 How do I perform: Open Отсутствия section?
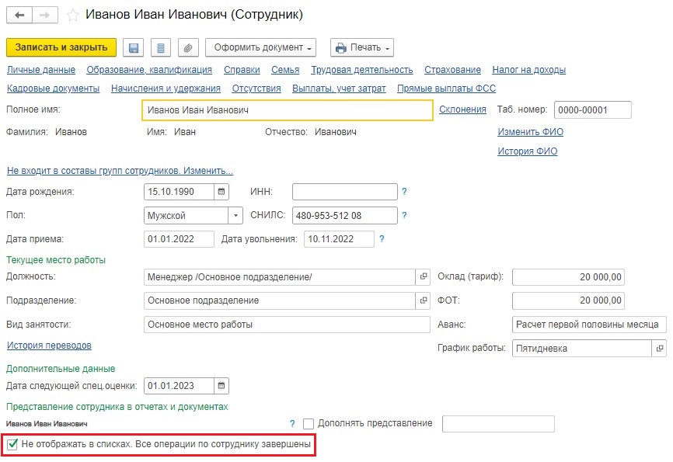pos(256,89)
